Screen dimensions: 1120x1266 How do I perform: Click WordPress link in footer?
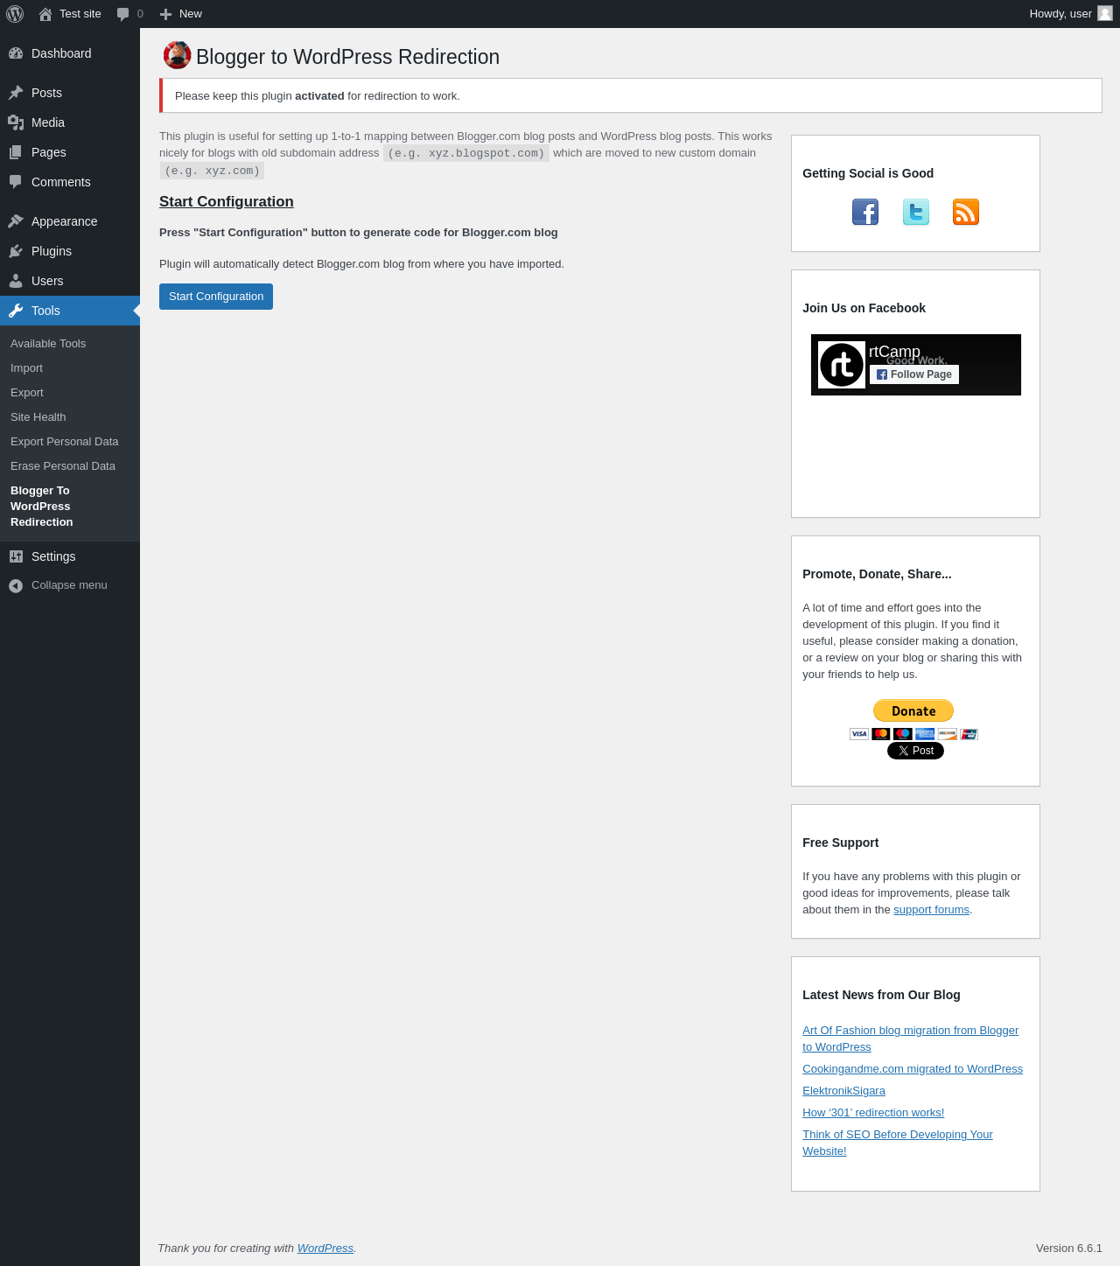(325, 1249)
